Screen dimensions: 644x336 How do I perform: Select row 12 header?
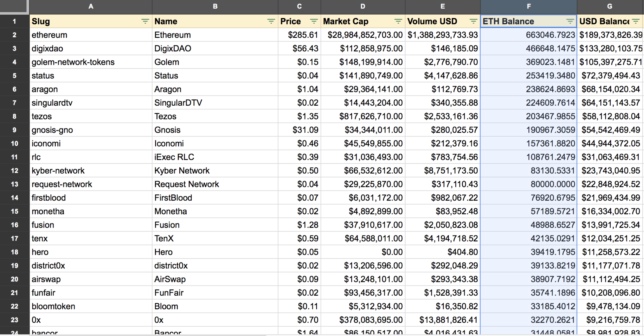point(14,171)
